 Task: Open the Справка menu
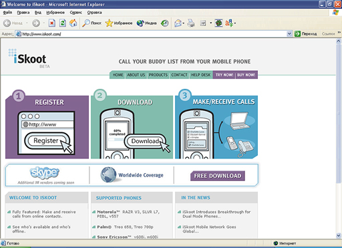94,13
